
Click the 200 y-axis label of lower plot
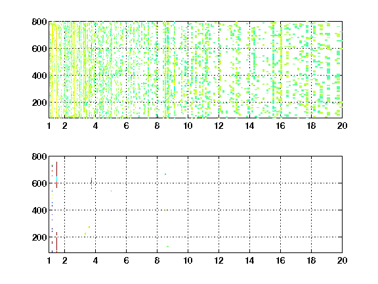(x=39, y=237)
